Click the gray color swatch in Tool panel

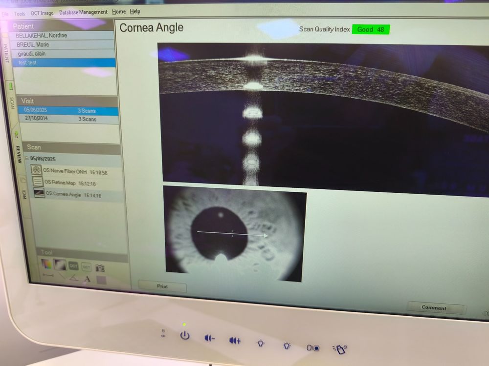101,280
